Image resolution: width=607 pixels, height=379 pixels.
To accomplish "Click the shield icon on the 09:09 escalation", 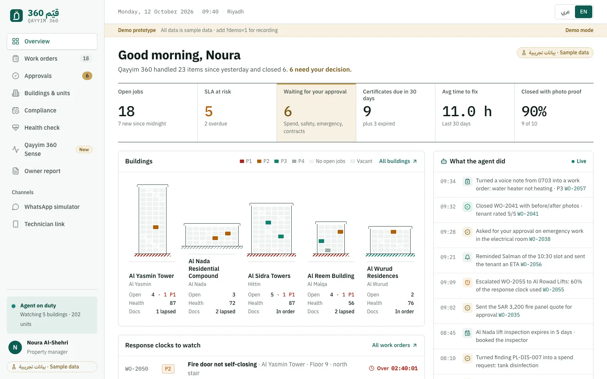I will click(467, 283).
